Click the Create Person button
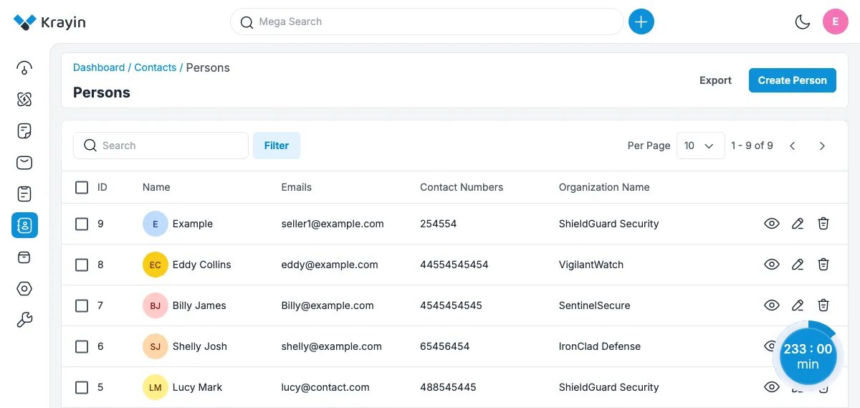 coord(792,80)
